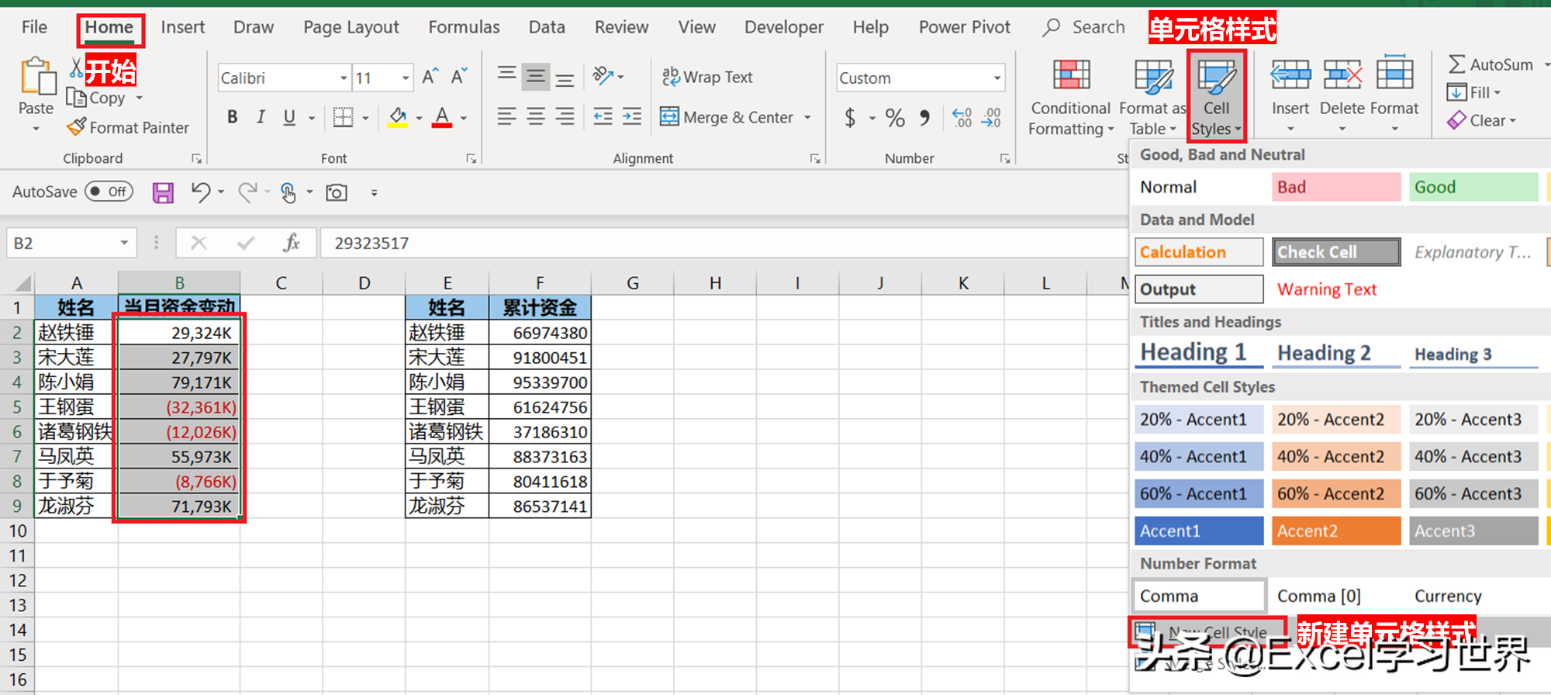Open the File tab
Viewport: 1551px width, 695px height.
(x=34, y=27)
